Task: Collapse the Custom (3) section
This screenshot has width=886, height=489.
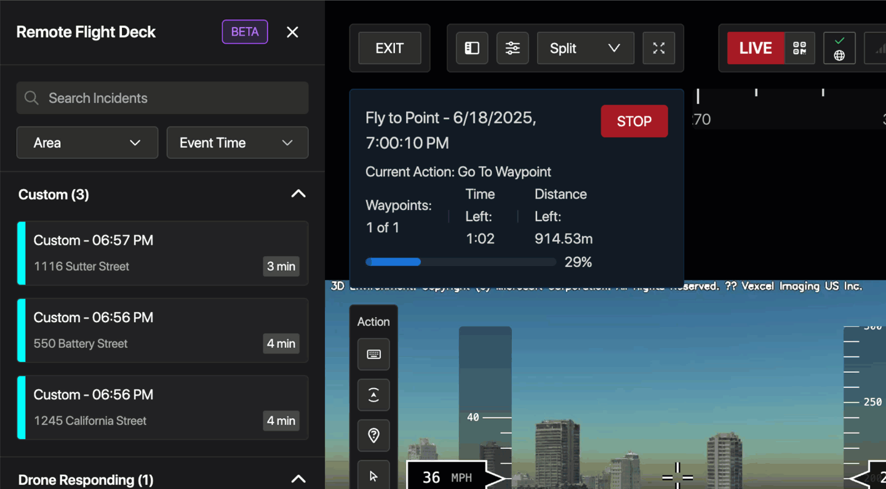Action: [298, 194]
